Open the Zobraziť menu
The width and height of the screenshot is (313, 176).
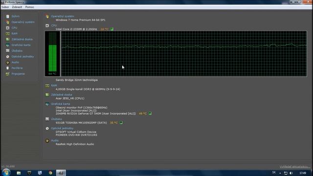pyautogui.click(x=17, y=7)
